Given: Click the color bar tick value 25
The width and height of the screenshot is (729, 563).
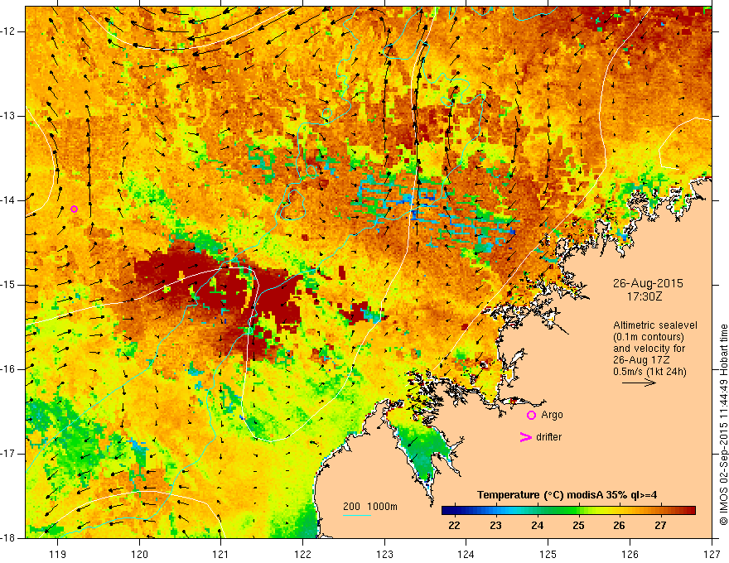Looking at the screenshot, I should 578,526.
